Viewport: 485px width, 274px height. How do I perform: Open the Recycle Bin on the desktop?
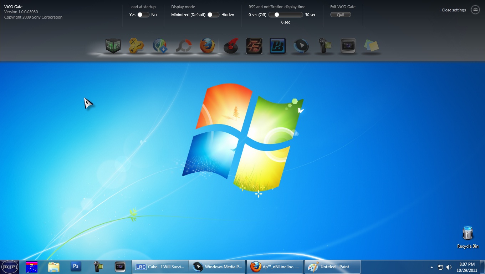468,237
